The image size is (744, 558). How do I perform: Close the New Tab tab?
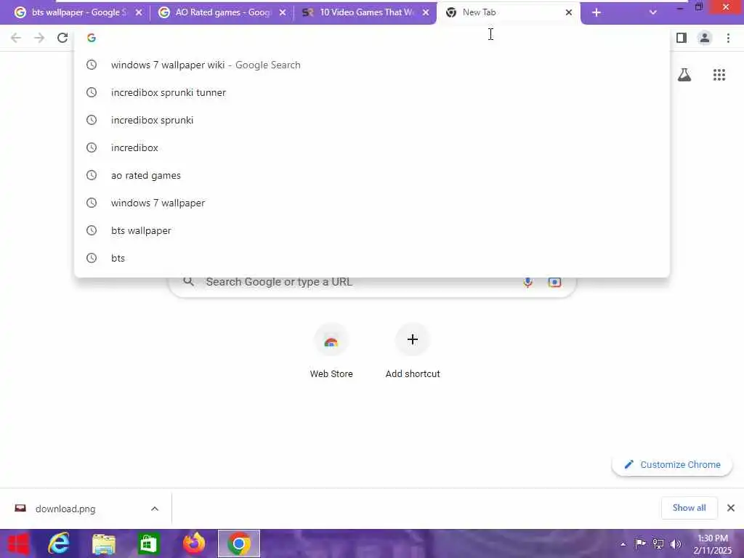pyautogui.click(x=569, y=13)
